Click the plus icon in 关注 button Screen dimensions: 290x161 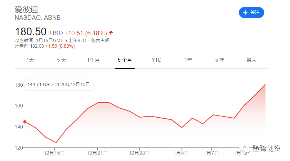click(x=245, y=12)
